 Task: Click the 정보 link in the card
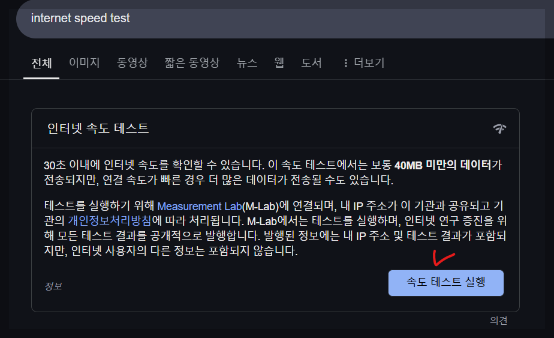53,286
